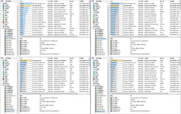Collapse the benchmark folder in FP64 Ray-Trace window tree
The width and height of the screenshot is (181, 114).
pyautogui.click(x=92, y=85)
